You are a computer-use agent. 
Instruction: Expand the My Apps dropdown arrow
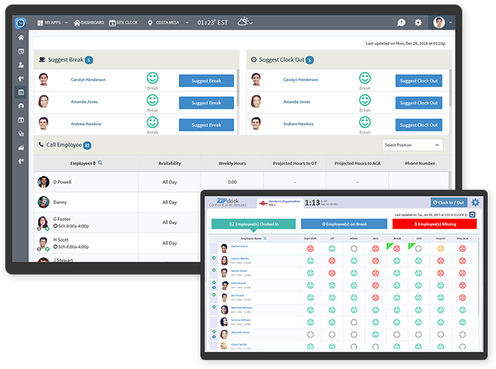(x=66, y=22)
